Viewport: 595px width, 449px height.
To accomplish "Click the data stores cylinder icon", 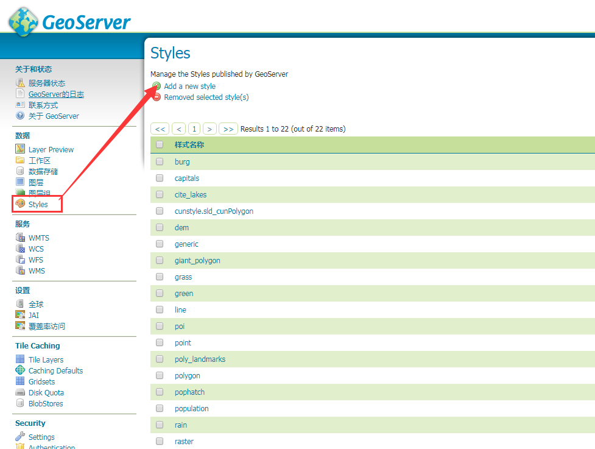I will [x=20, y=171].
